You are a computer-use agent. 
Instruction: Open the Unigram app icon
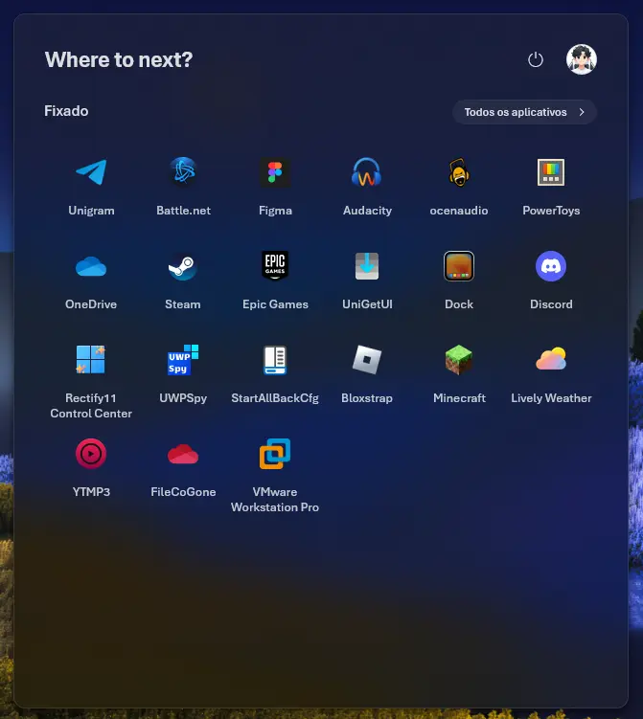pos(91,172)
